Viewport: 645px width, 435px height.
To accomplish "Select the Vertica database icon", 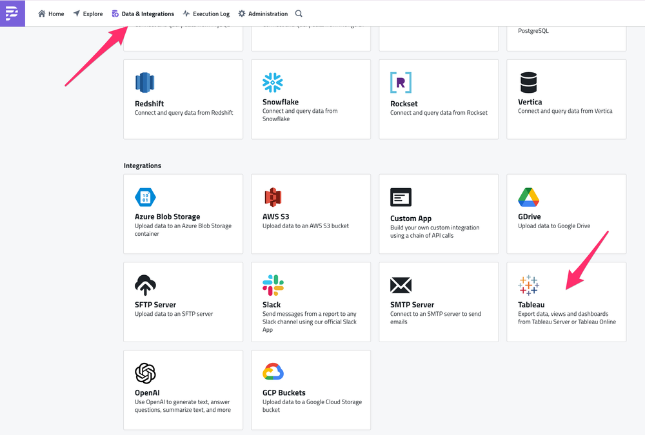I will click(528, 82).
